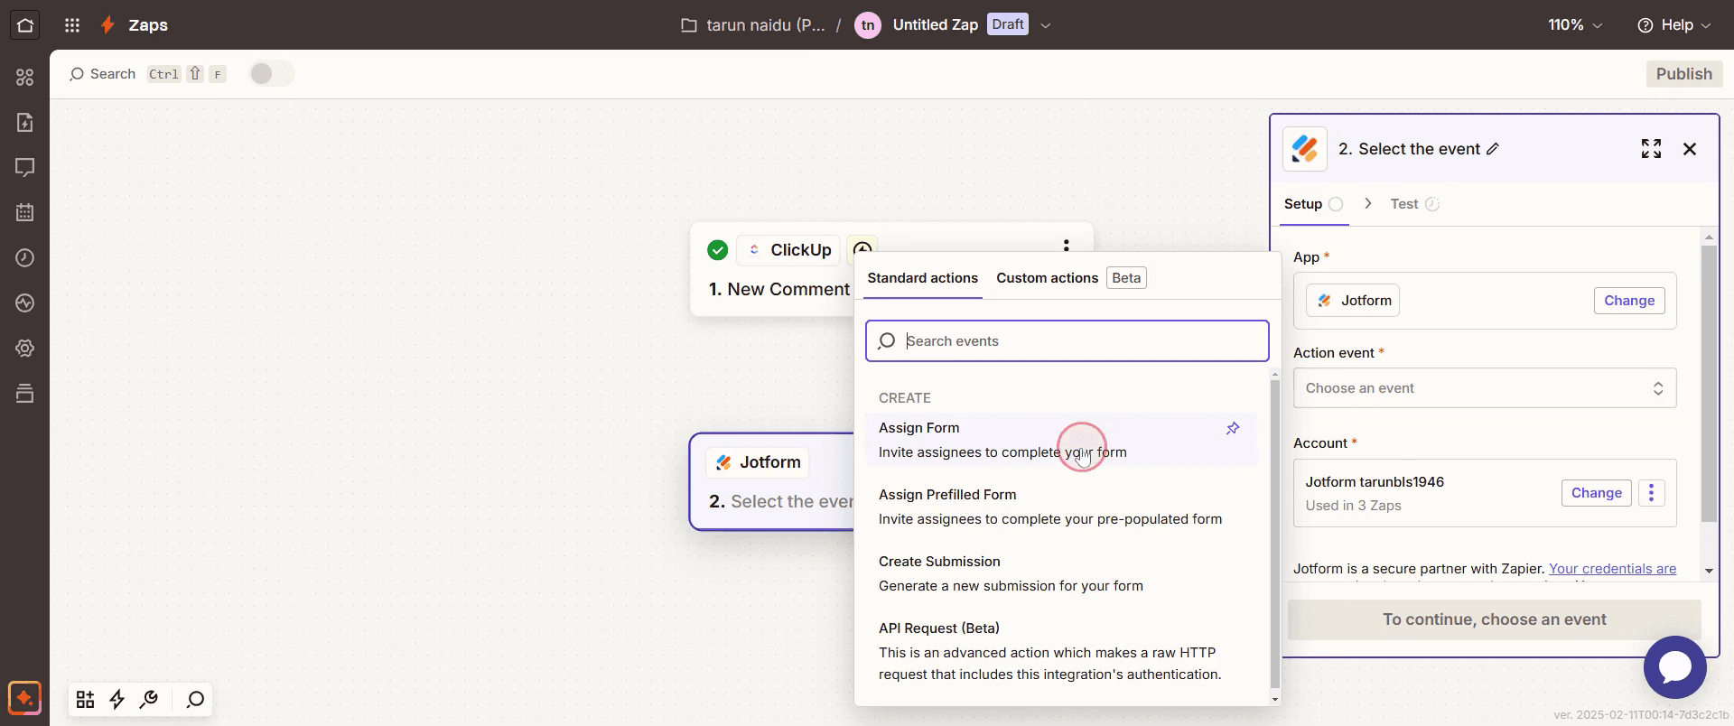Open the sidebar calendar icon
1734x726 pixels.
25,213
